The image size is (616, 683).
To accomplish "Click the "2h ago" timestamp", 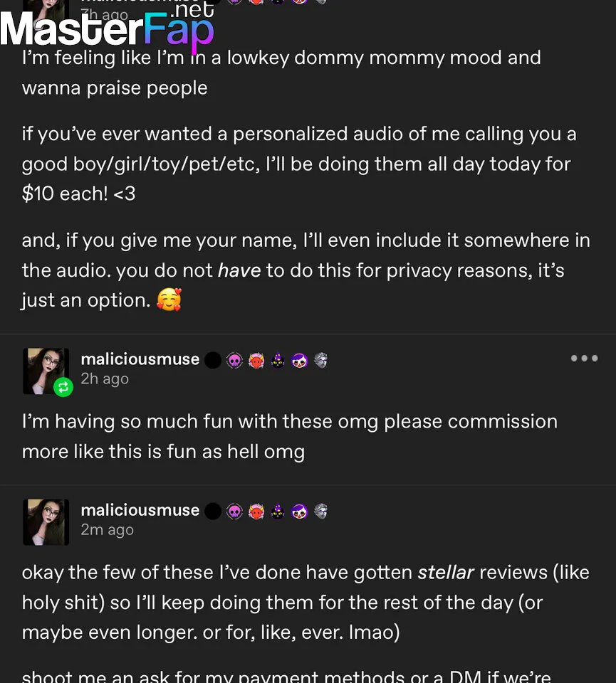I will point(105,378).
